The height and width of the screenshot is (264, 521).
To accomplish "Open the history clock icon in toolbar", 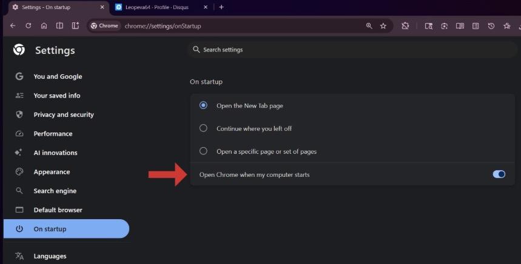I will coord(491,26).
